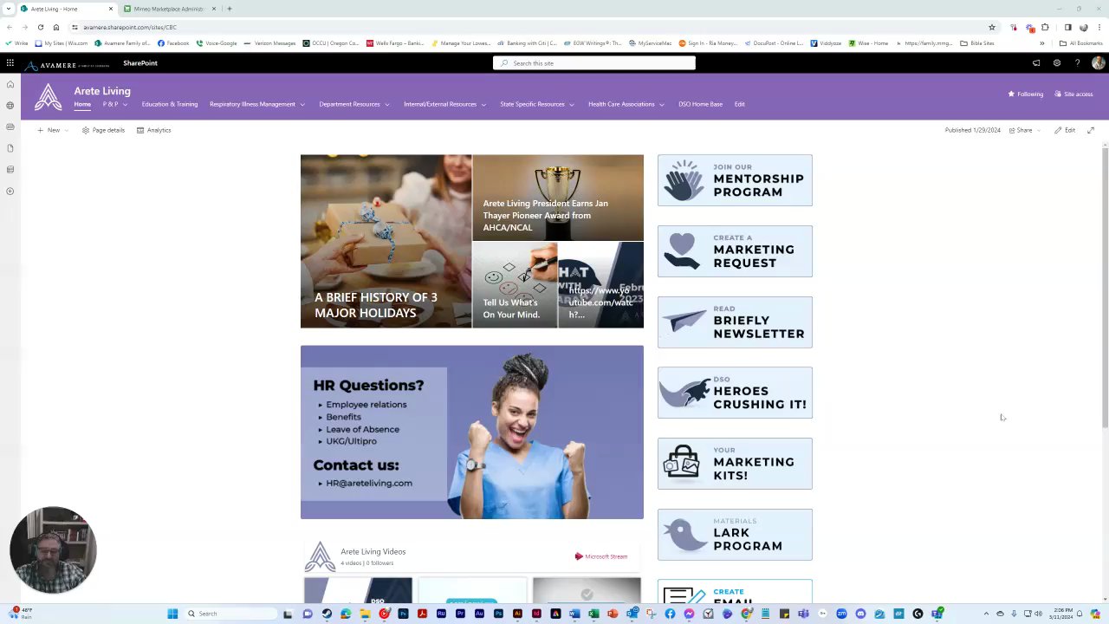Open Create a Marketing Request tile
This screenshot has height=624, width=1109.
(x=735, y=251)
